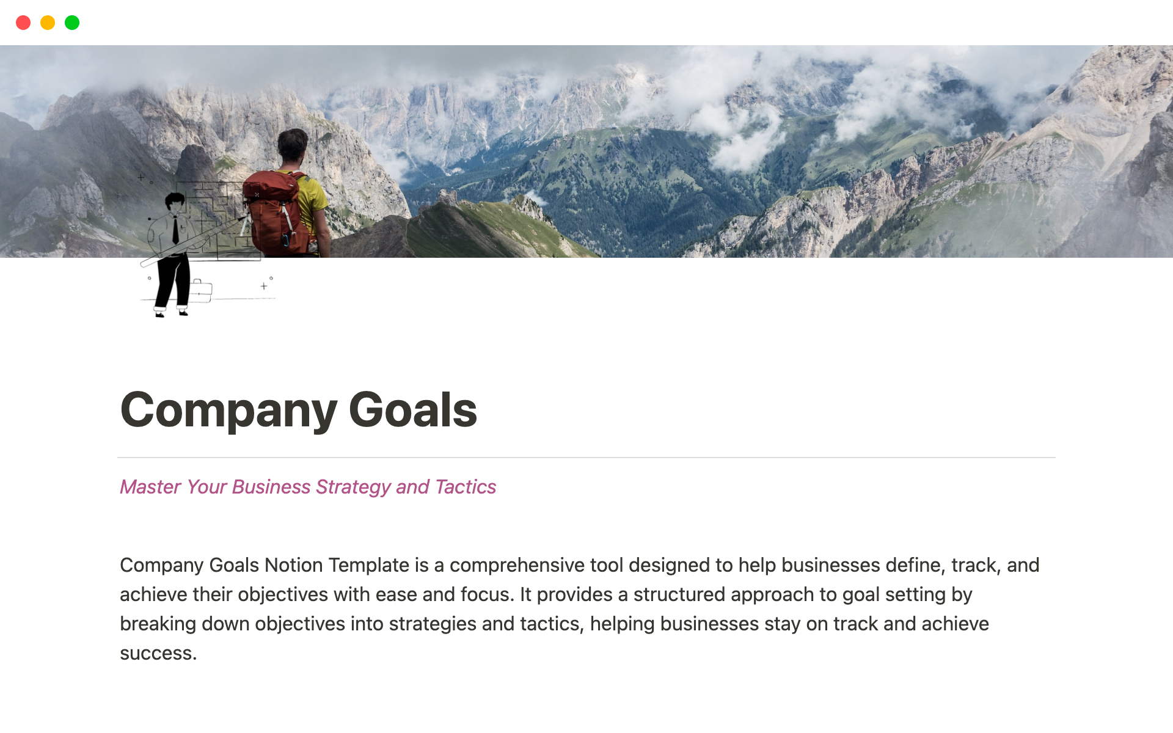Image resolution: width=1173 pixels, height=733 pixels.
Task: Maximize the window with the green button
Action: pos(72,23)
